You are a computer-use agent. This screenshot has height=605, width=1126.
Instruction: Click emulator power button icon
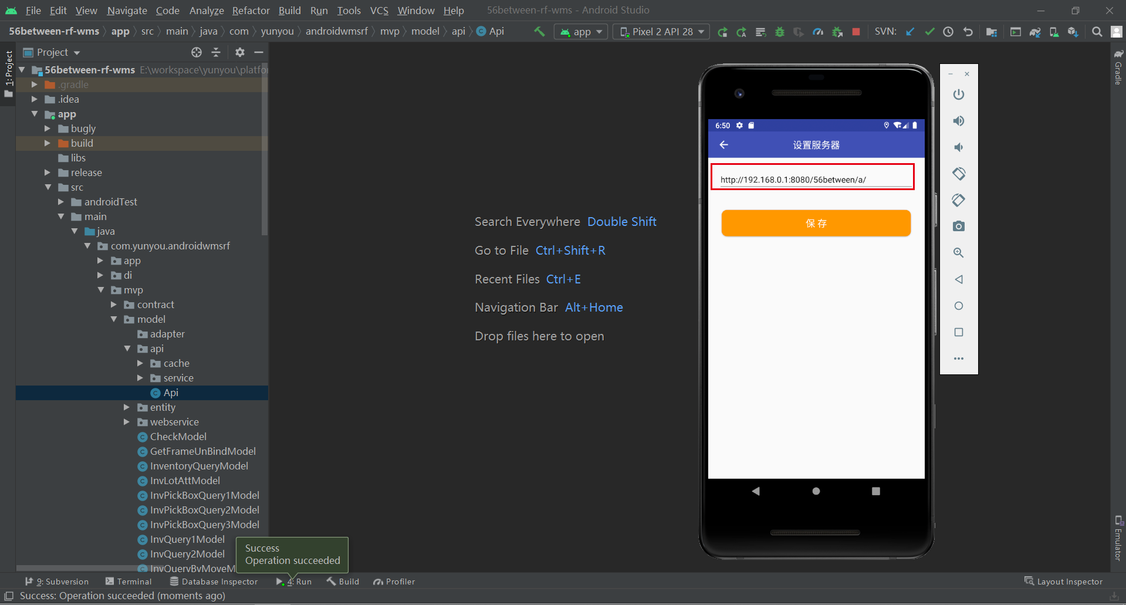coord(959,94)
